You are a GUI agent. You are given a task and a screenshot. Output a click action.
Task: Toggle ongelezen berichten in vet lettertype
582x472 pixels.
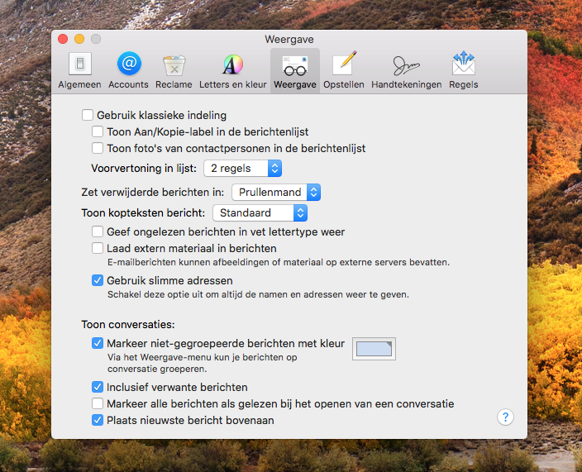[x=98, y=231]
